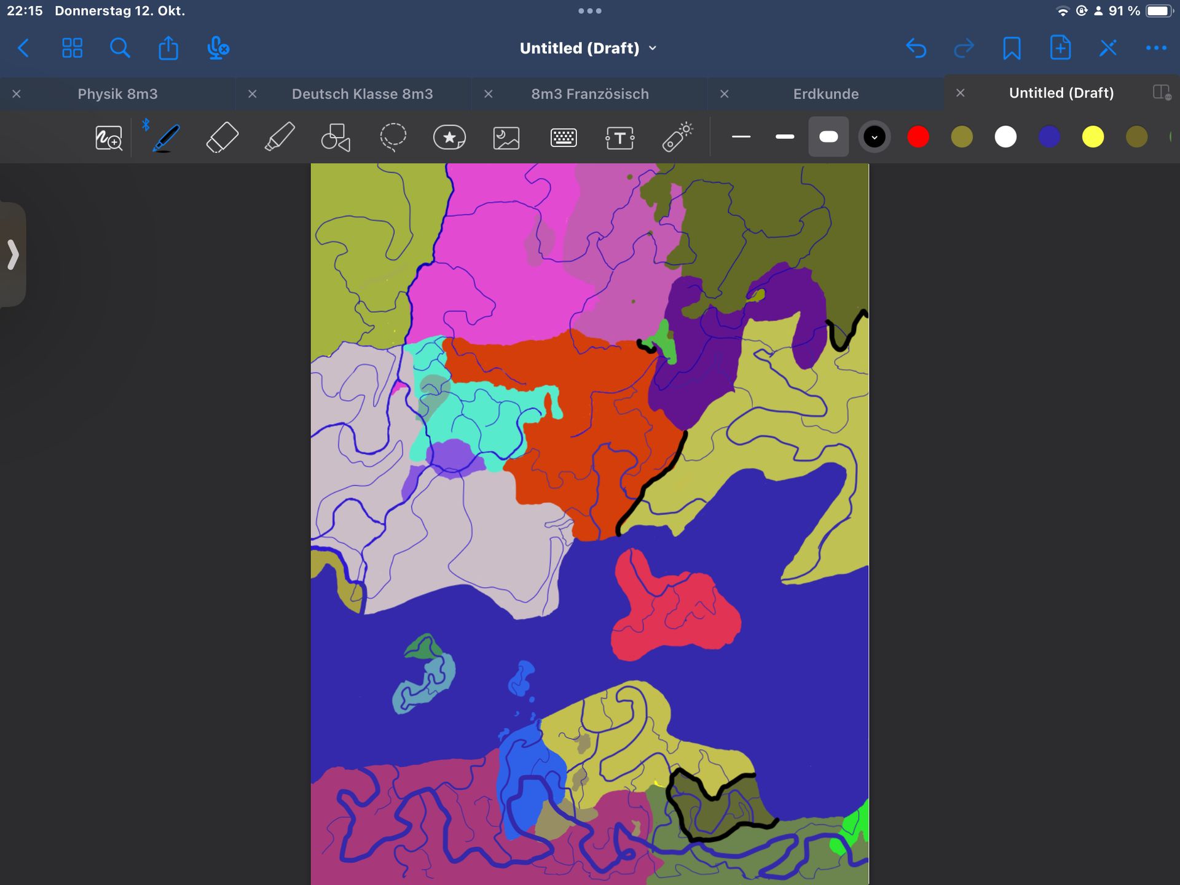
Task: Expand the left side panel handle
Action: [13, 254]
